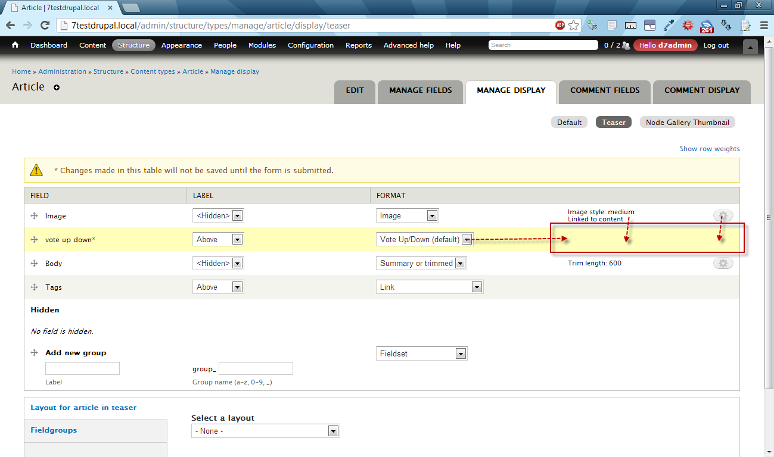Viewport: 774px width, 457px height.
Task: Focus the new group Label input
Action: 83,368
